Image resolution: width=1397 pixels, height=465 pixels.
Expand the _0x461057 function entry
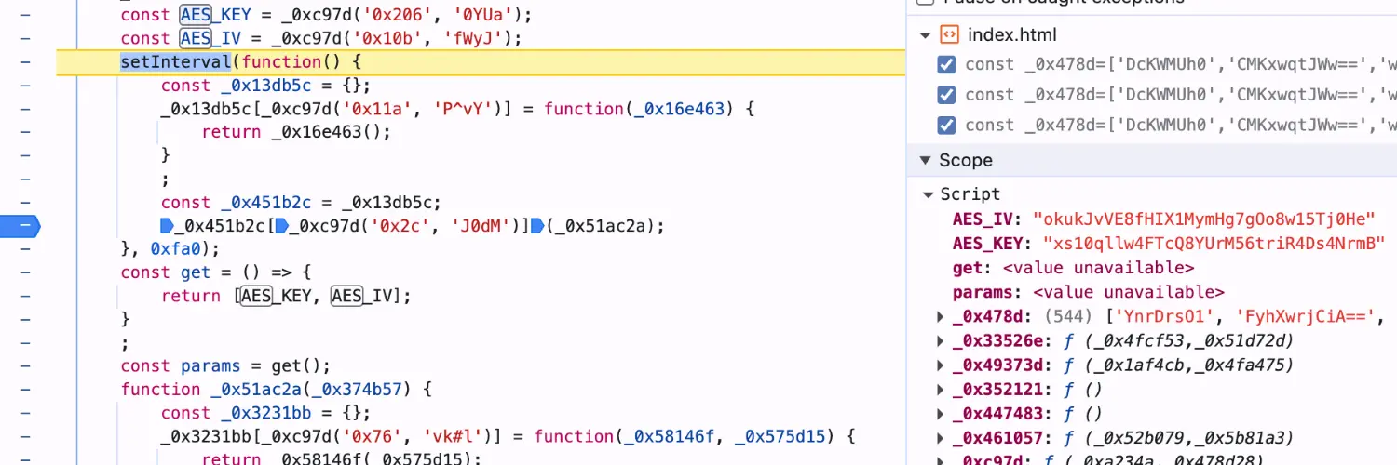point(941,438)
